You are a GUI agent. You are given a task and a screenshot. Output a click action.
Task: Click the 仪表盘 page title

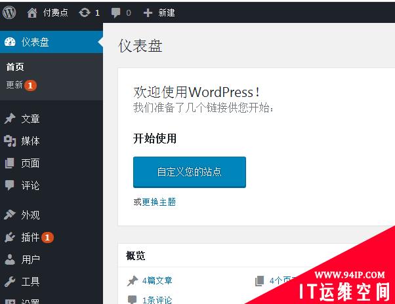coord(140,46)
